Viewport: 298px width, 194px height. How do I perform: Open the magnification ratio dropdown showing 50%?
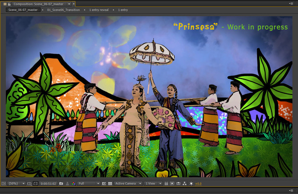click(x=16, y=183)
